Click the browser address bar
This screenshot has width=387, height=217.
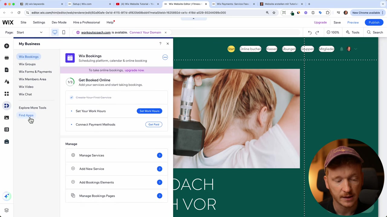[145, 13]
